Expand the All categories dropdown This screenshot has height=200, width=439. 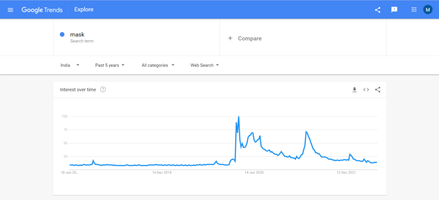point(158,65)
